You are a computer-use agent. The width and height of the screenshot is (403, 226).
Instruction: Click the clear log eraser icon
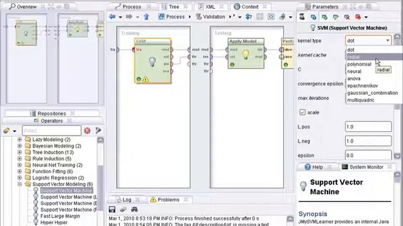pos(123,209)
